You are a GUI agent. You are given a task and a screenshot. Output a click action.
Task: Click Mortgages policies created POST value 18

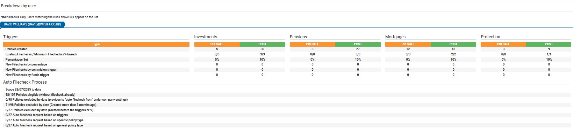[x=453, y=49]
